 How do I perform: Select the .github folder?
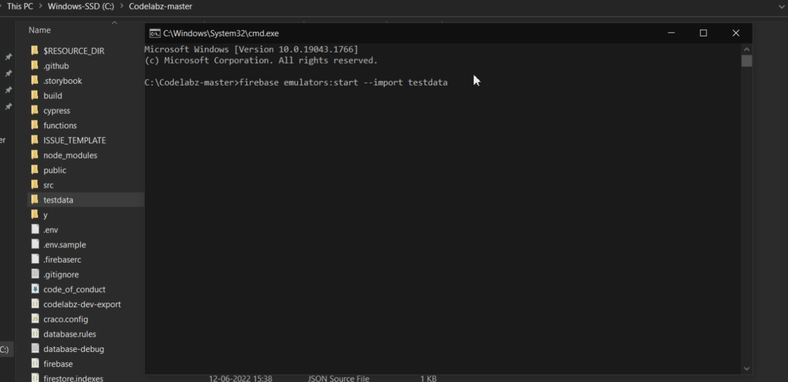click(57, 65)
